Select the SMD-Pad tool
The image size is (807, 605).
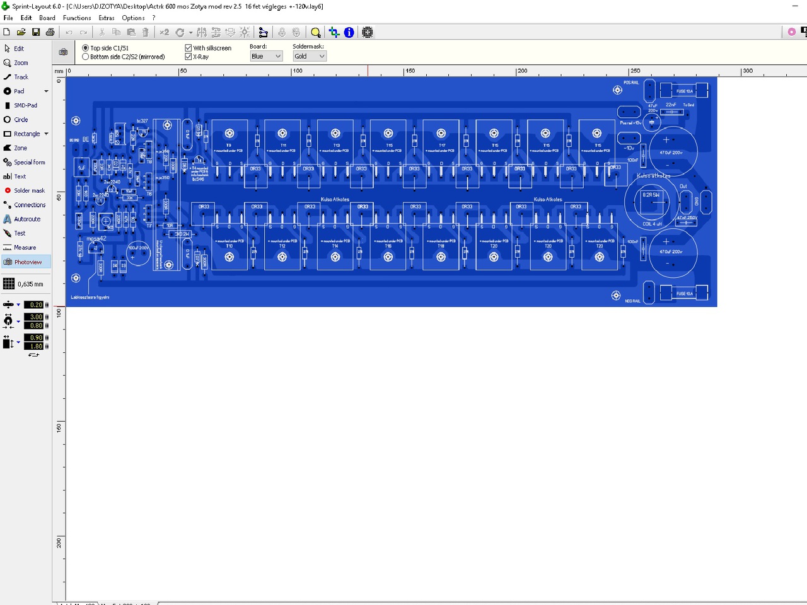pyautogui.click(x=25, y=105)
